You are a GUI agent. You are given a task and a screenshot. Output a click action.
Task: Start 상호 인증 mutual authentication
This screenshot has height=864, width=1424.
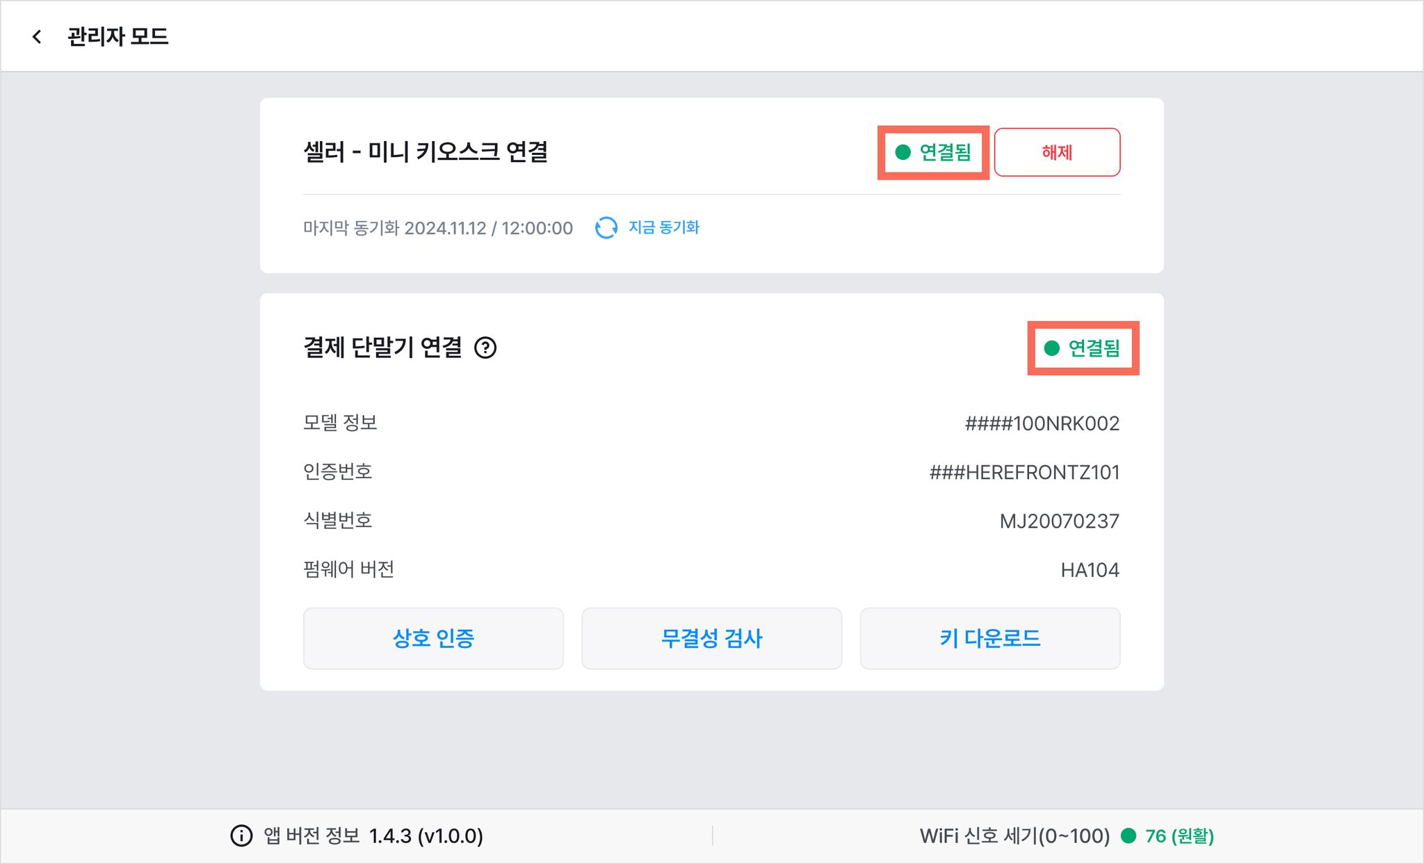[433, 639]
